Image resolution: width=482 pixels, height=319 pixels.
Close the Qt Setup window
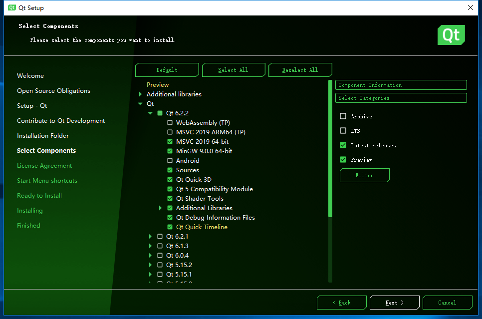point(471,7)
